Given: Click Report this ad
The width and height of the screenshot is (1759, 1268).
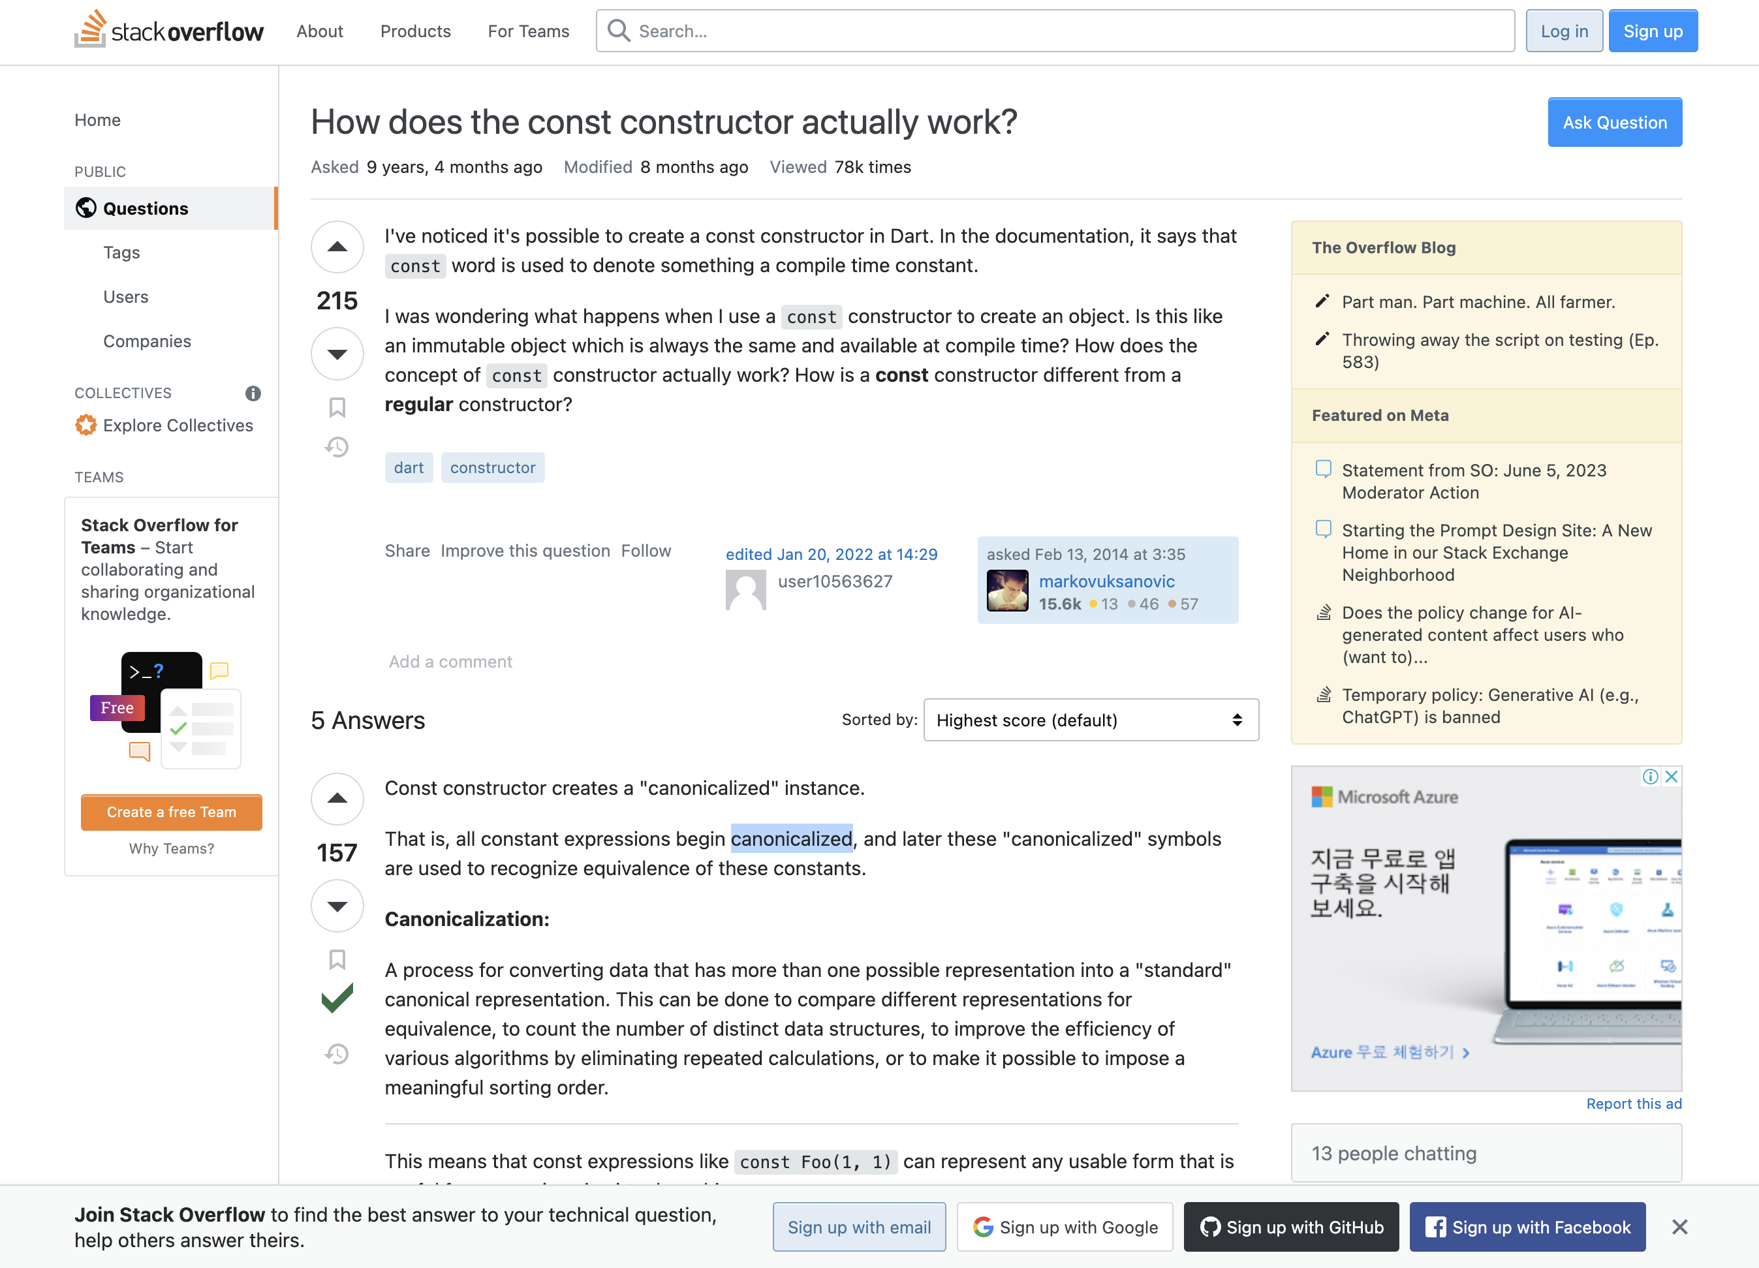Looking at the screenshot, I should [x=1634, y=1104].
